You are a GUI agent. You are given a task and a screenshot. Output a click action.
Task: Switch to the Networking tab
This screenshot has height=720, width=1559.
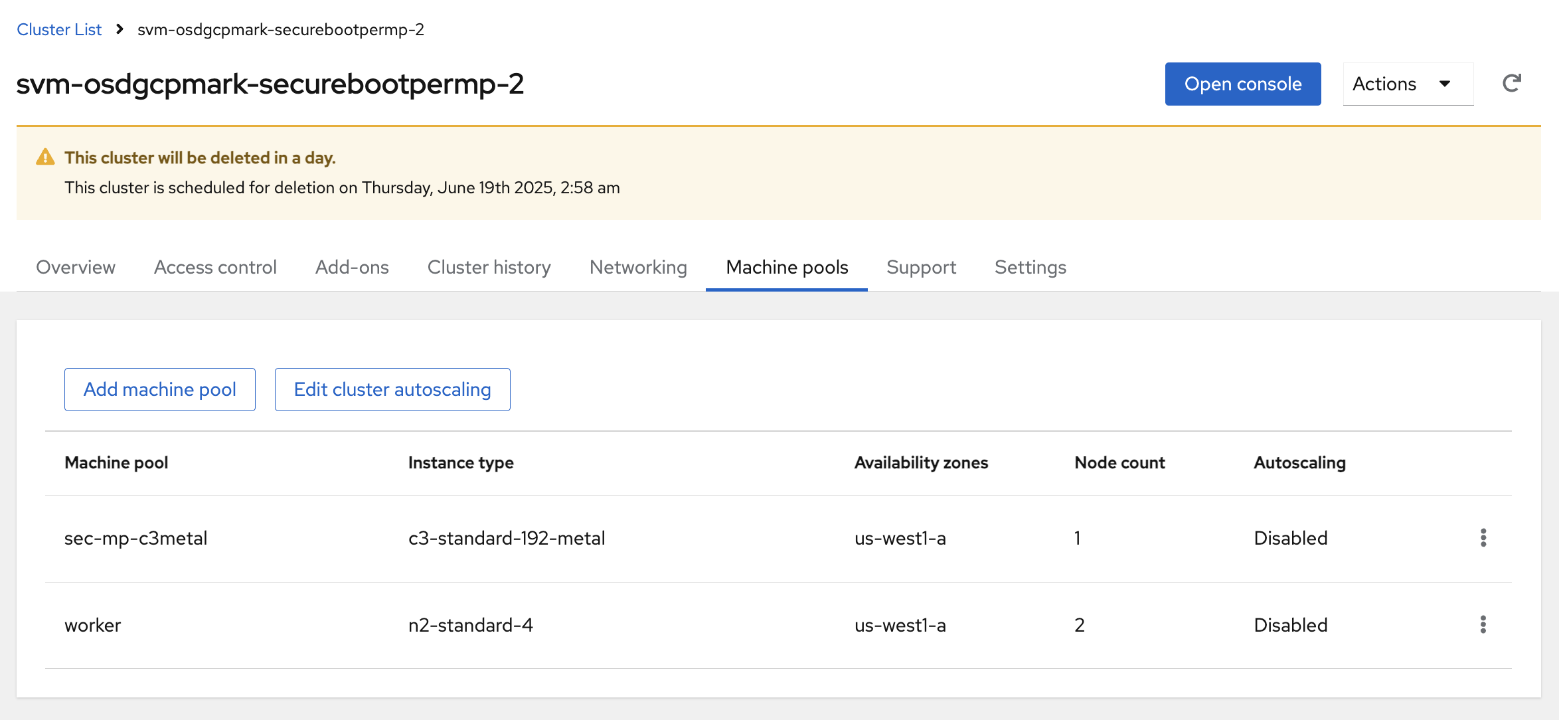[x=638, y=267]
